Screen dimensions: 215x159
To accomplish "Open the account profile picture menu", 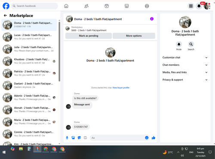I will coord(207,6).
